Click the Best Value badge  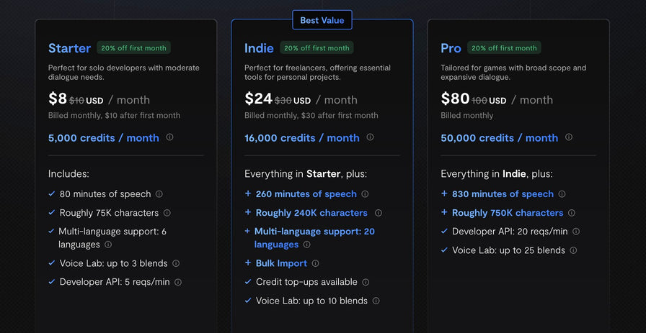pos(322,20)
